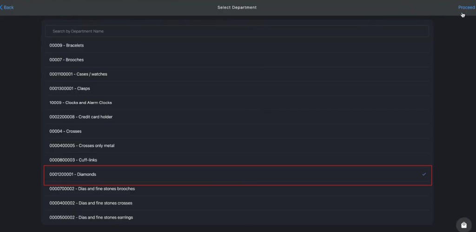
Task: Click the Back chevron arrow
Action: (1, 7)
